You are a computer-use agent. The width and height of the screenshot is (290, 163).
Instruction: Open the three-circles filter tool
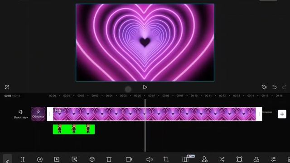coord(256,159)
